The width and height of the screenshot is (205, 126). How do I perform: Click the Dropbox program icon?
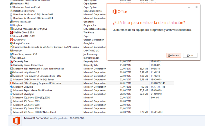click(11, 25)
